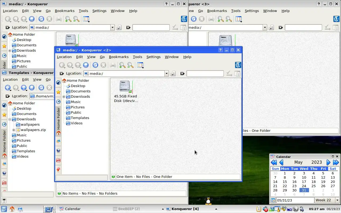This screenshot has height=213, width=341.
Task: Click the Go arrow beside the Konqueror <2> location field
Action: 173,73
